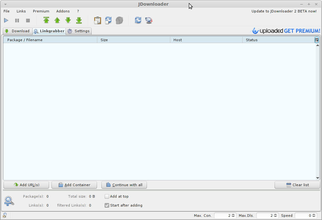Sort by Size column header
The height and width of the screenshot is (220, 322).
[133, 40]
